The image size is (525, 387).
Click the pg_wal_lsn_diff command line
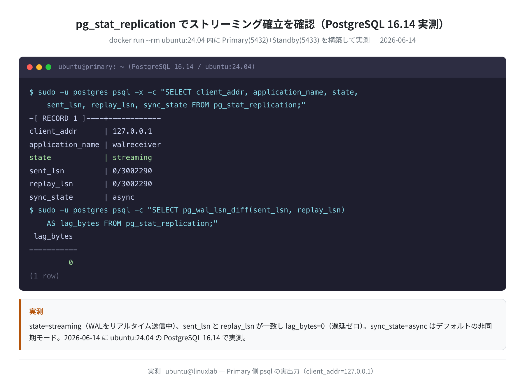pyautogui.click(x=187, y=210)
